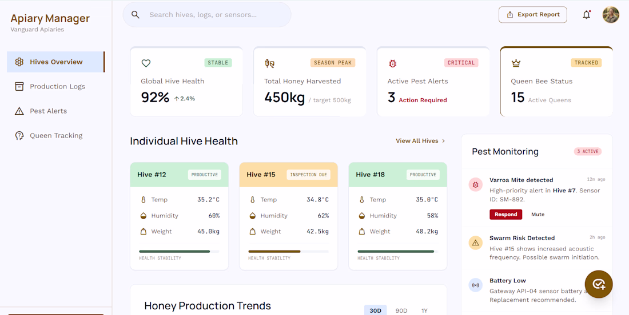Image resolution: width=629 pixels, height=315 pixels.
Task: Click the 450kg harvested value
Action: click(x=284, y=97)
